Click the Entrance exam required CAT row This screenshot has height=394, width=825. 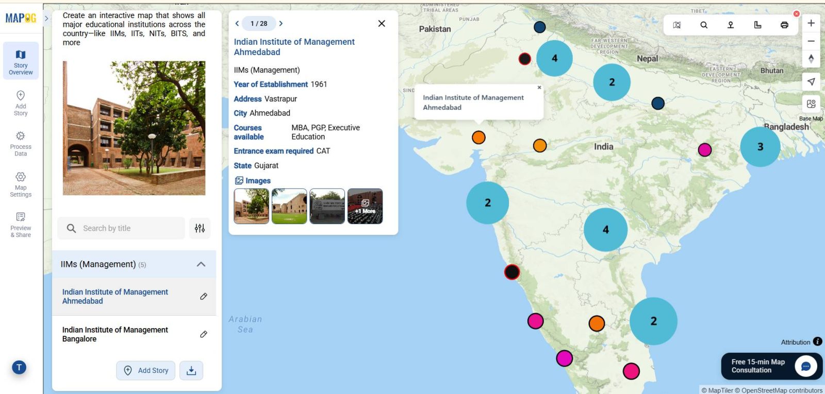(x=282, y=151)
